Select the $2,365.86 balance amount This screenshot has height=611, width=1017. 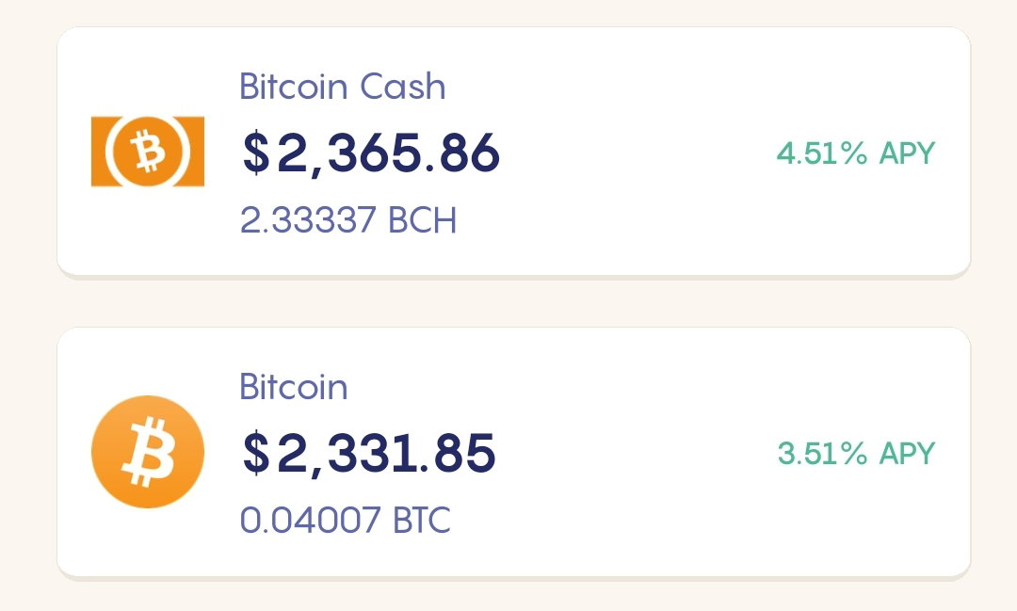coord(371,153)
